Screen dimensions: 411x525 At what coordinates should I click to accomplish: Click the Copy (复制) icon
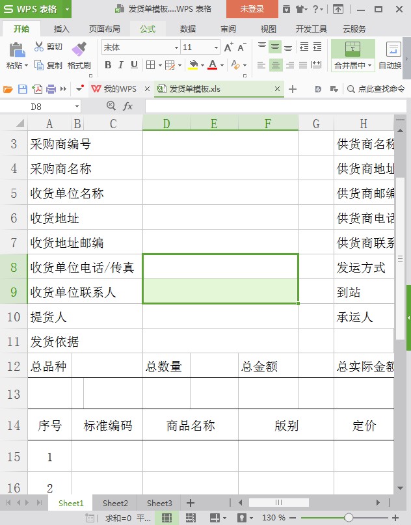(39, 65)
